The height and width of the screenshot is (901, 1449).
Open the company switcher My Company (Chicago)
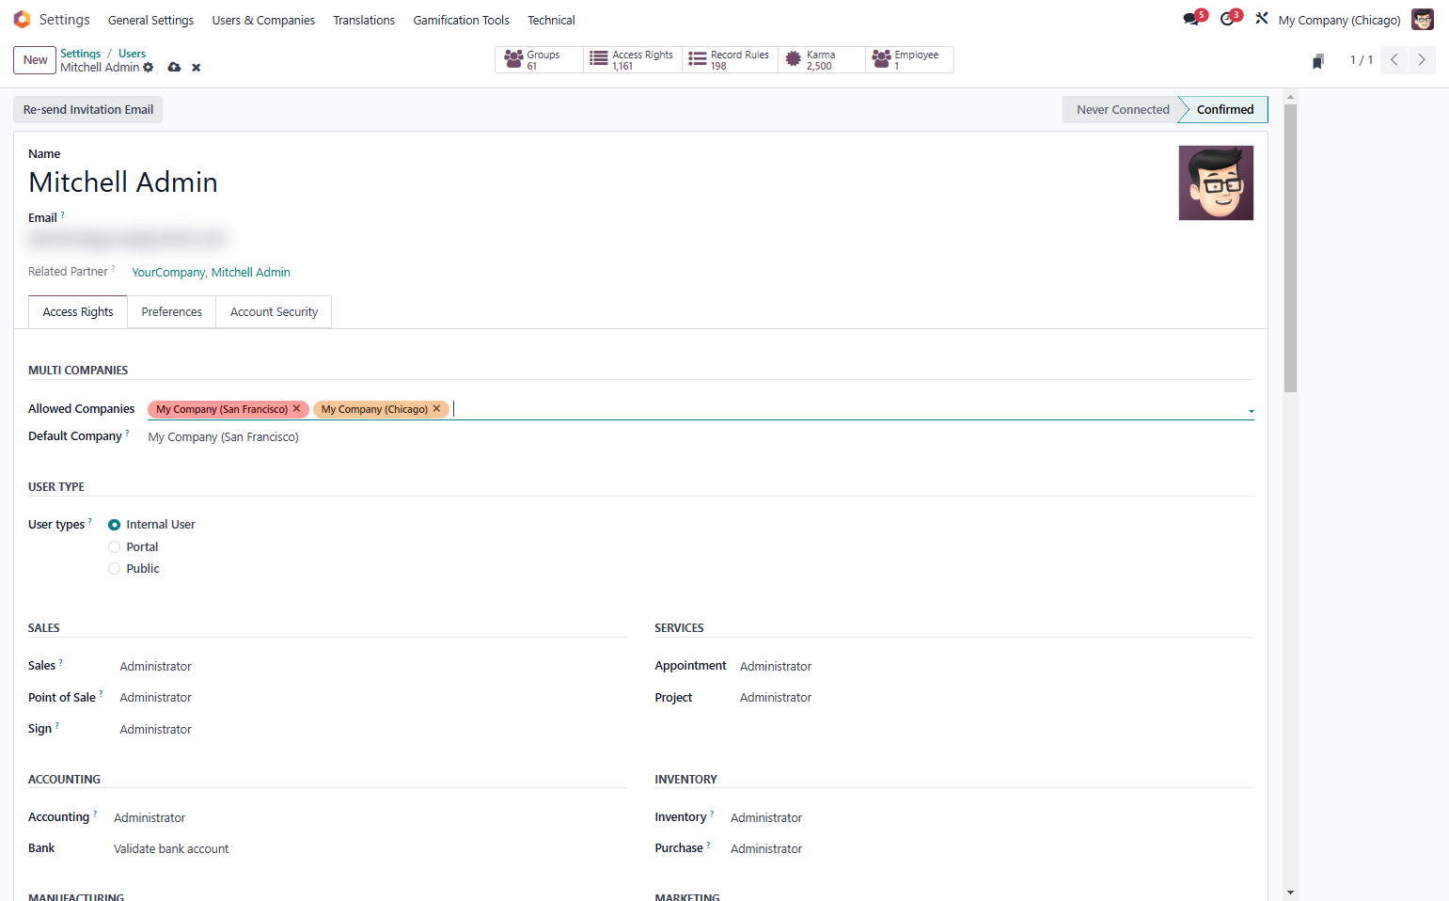[x=1339, y=20]
